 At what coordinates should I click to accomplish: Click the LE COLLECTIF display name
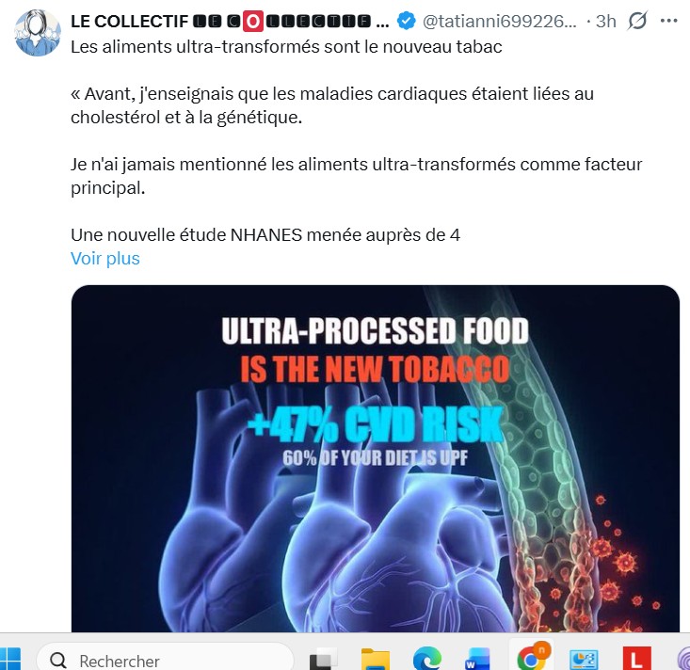point(230,21)
